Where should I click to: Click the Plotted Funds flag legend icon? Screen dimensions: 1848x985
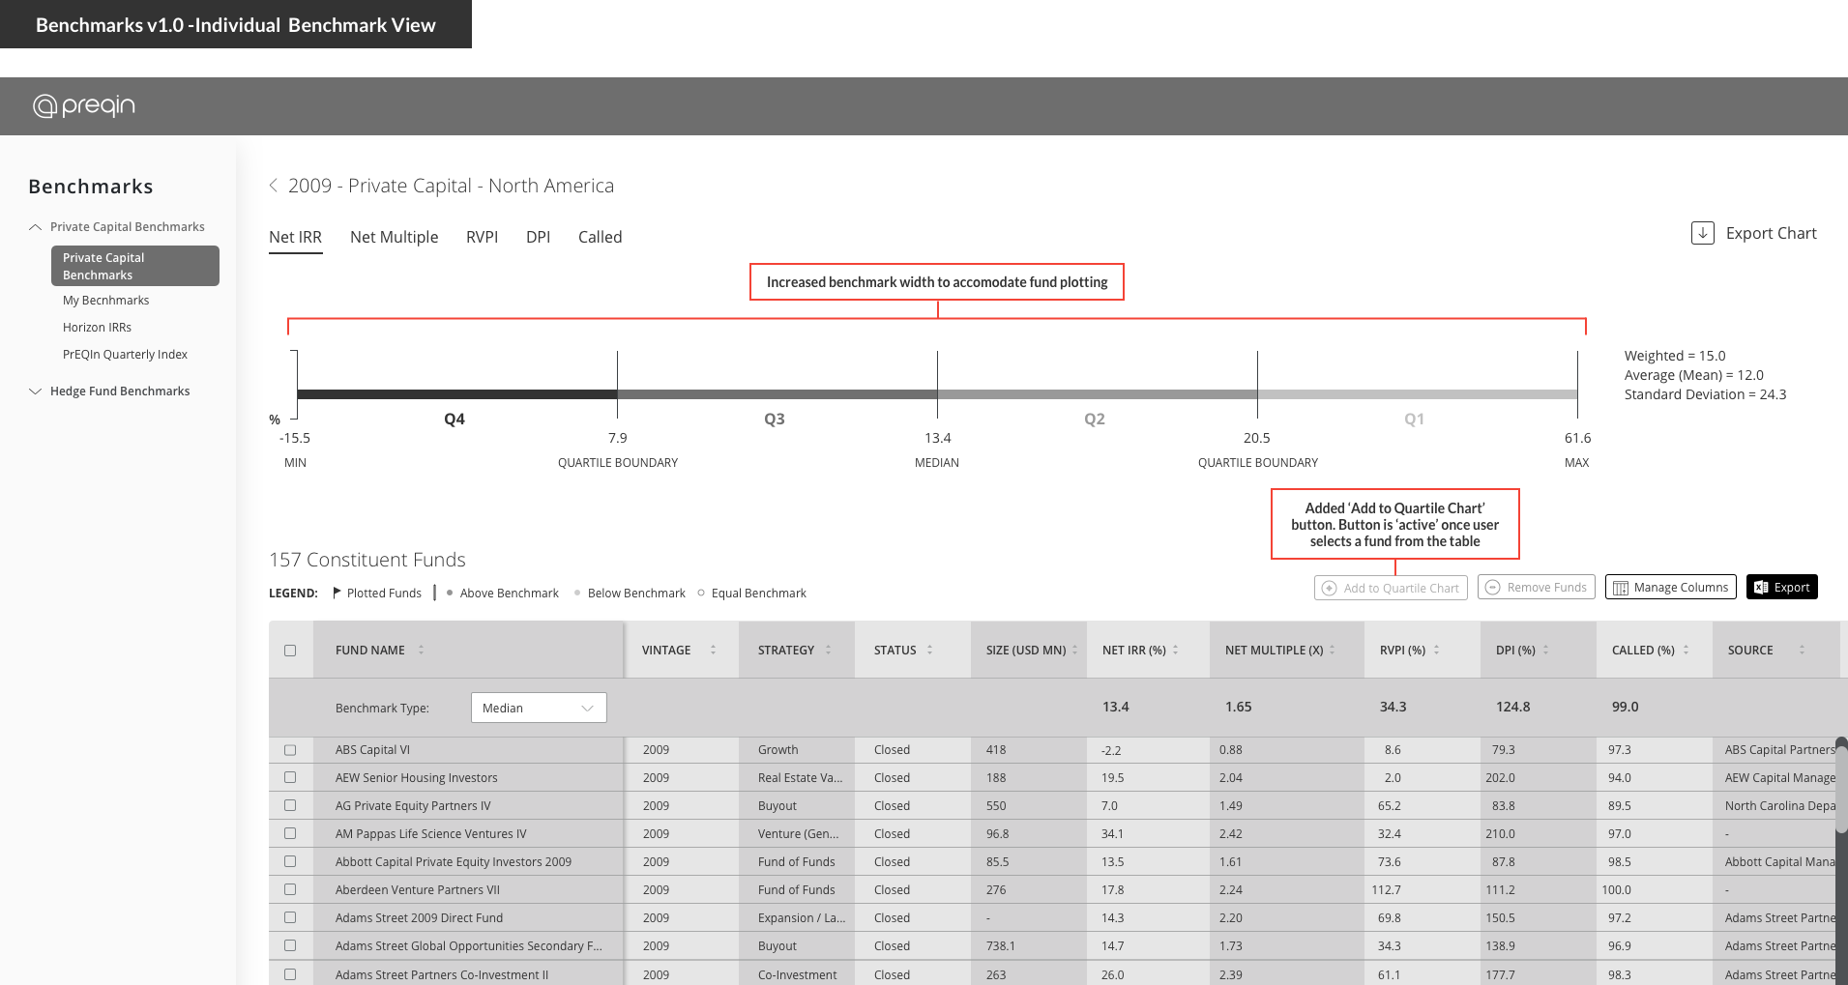click(x=337, y=593)
